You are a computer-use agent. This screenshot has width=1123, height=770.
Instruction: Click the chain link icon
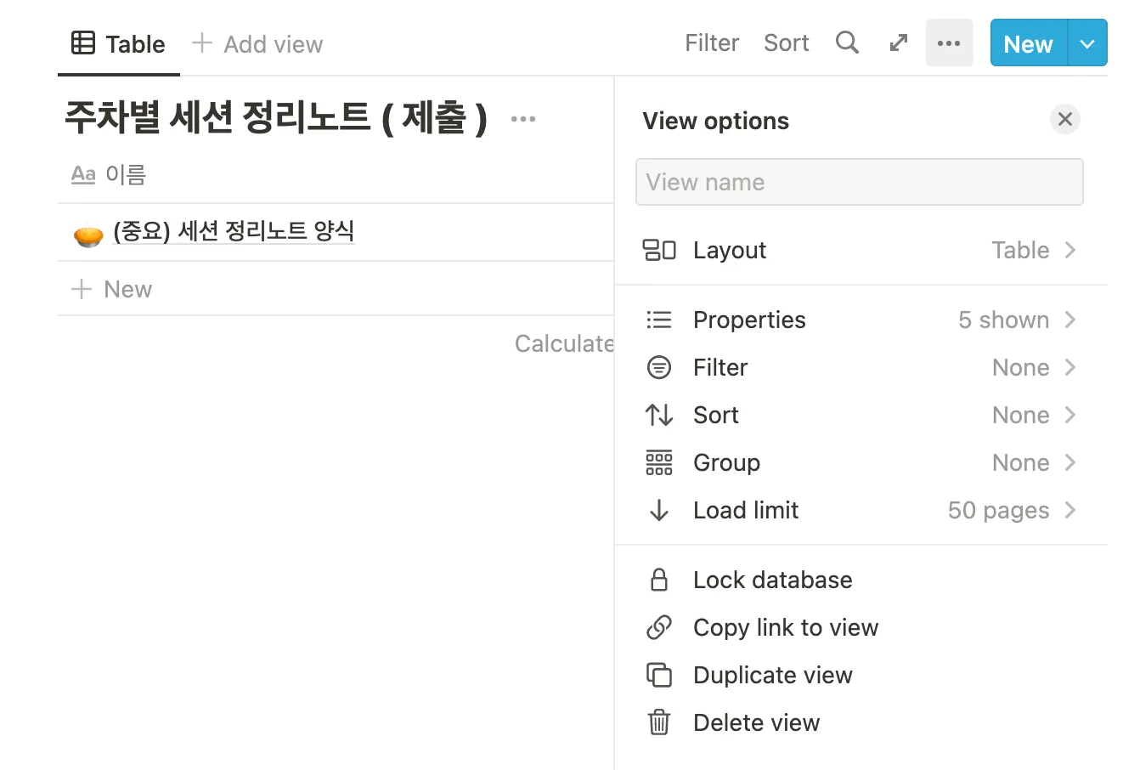tap(659, 627)
